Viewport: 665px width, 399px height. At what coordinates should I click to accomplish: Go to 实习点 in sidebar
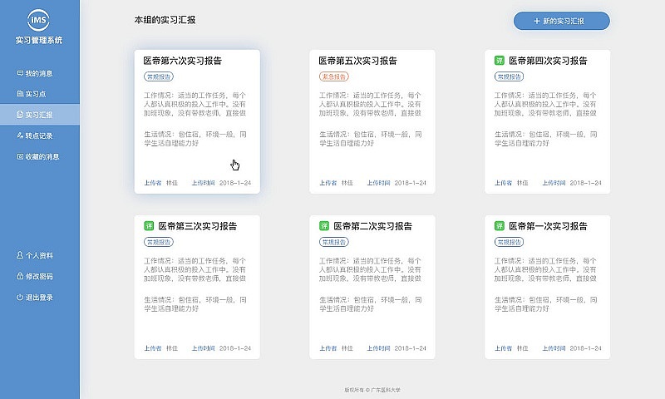(x=39, y=94)
